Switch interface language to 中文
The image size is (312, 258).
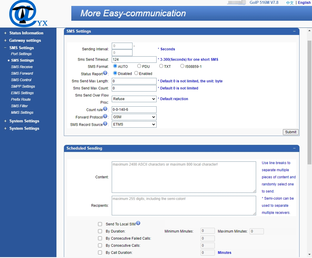[x=289, y=2]
